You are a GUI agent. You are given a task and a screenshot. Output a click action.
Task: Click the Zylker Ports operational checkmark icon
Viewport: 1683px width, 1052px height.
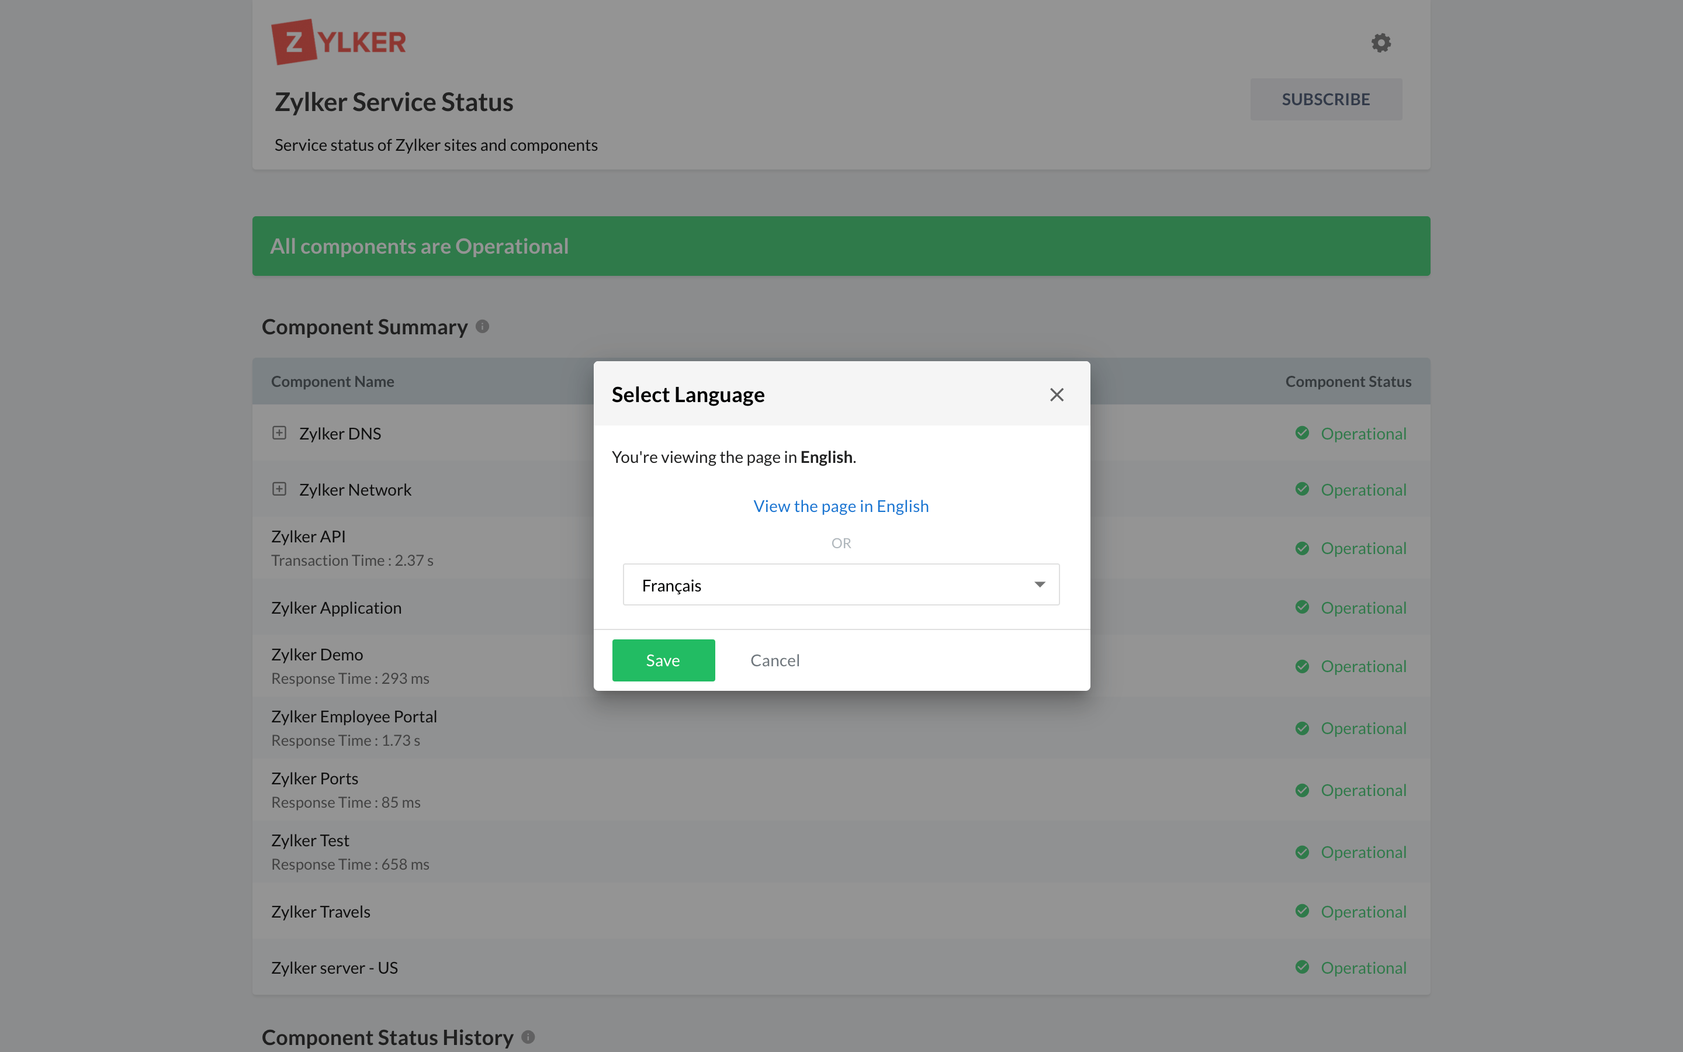1302,790
